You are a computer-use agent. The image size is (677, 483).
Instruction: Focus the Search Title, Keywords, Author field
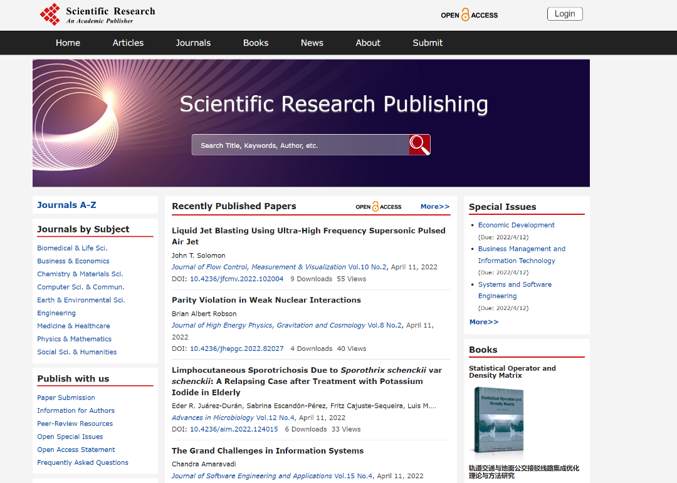pyautogui.click(x=300, y=145)
